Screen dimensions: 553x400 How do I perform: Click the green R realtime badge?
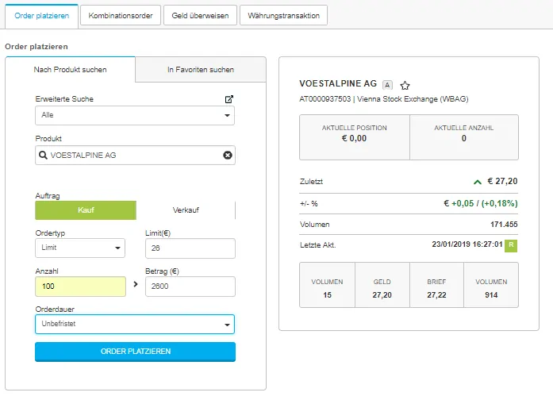point(511,245)
